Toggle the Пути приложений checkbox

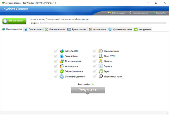click(56, 61)
